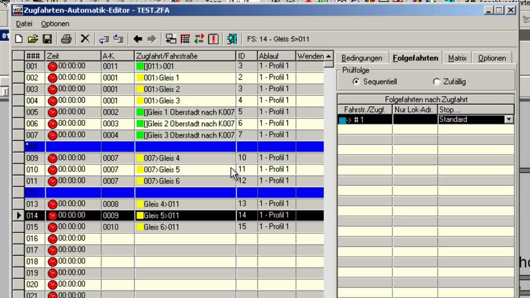Click the insert line down icon
The height and width of the screenshot is (298, 530).
tap(104, 39)
